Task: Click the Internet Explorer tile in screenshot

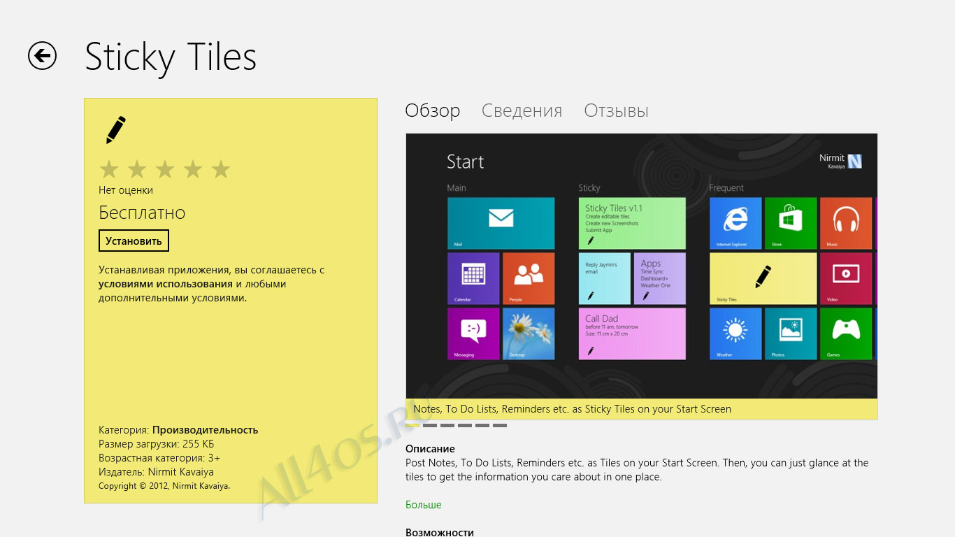Action: [x=735, y=223]
